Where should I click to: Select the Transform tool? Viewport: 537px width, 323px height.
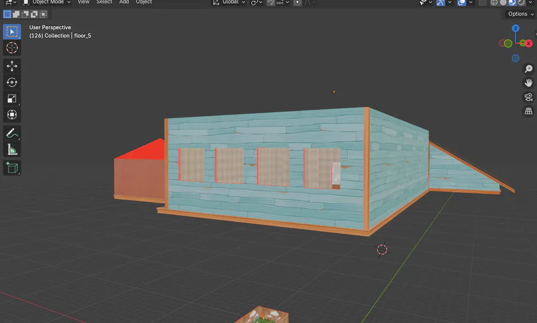click(12, 115)
